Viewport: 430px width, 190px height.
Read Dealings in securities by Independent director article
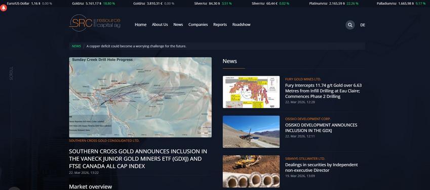pyautogui.click(x=322, y=168)
